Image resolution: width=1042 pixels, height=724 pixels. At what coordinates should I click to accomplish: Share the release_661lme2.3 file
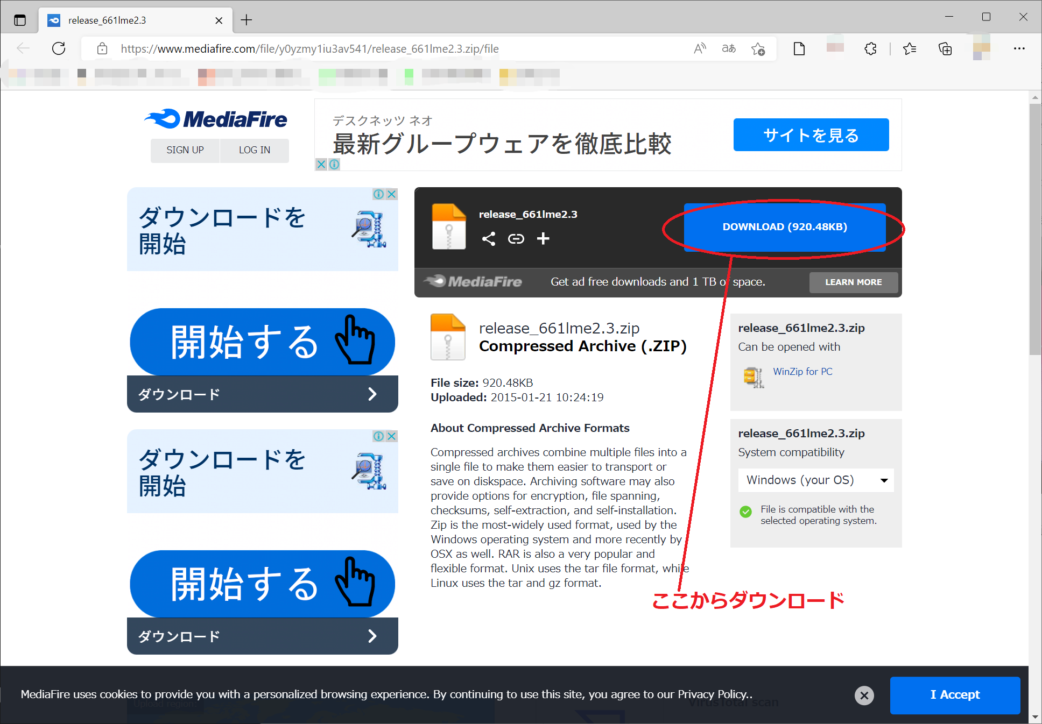pyautogui.click(x=489, y=239)
